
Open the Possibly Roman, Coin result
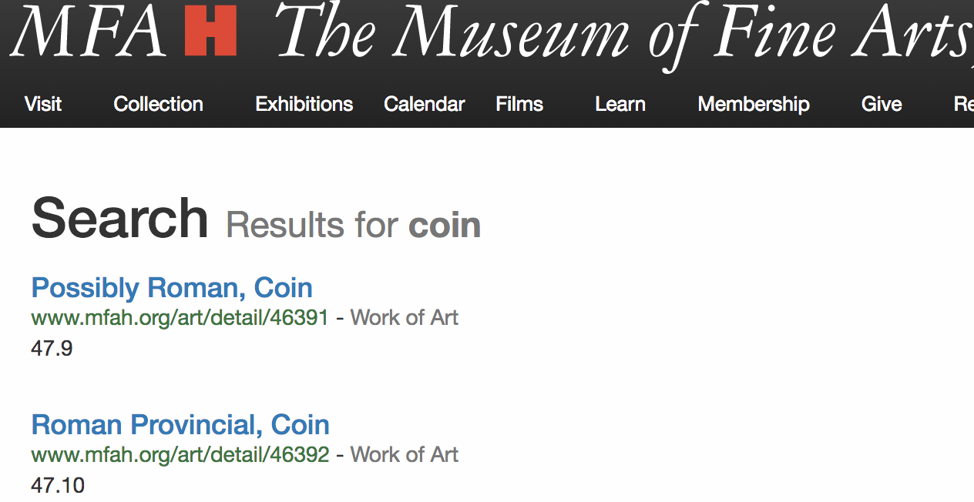pyautogui.click(x=172, y=288)
